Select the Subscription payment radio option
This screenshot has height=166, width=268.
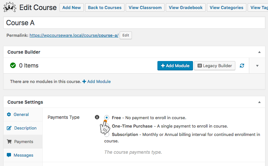pos(107,135)
